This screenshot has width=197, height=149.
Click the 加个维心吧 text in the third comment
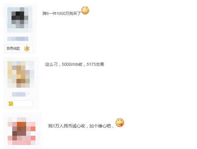tap(100, 126)
